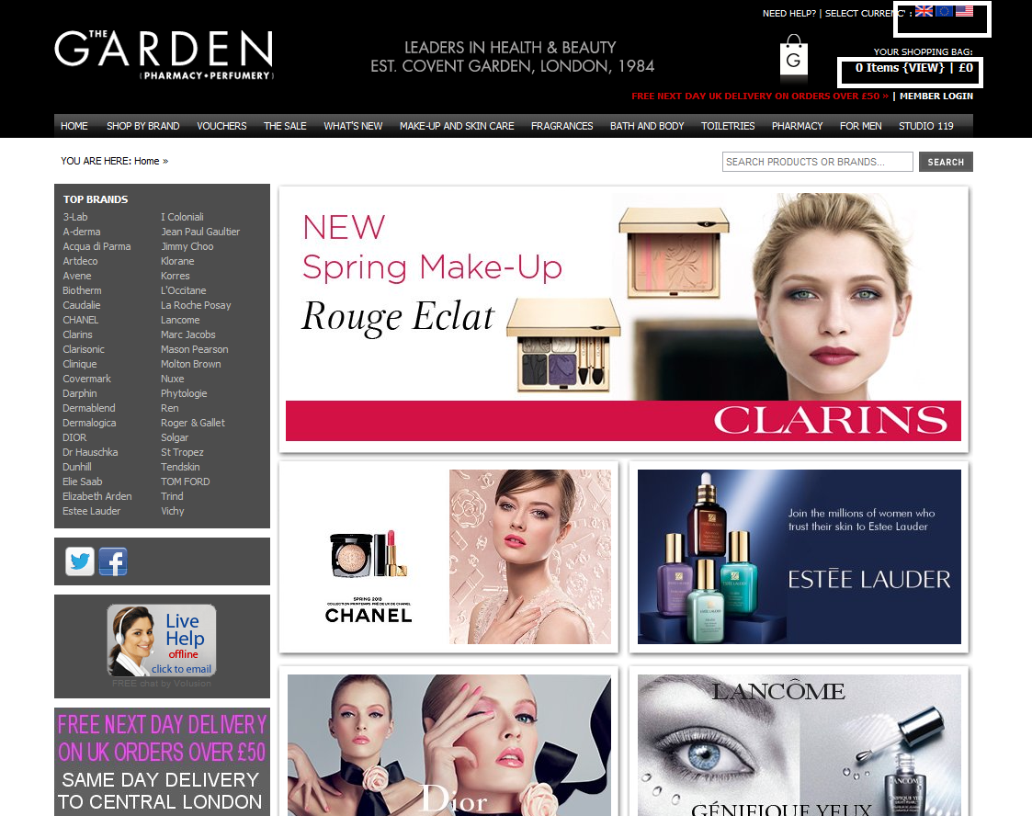Open Biotherm brand page
This screenshot has height=816, width=1032.
83,290
